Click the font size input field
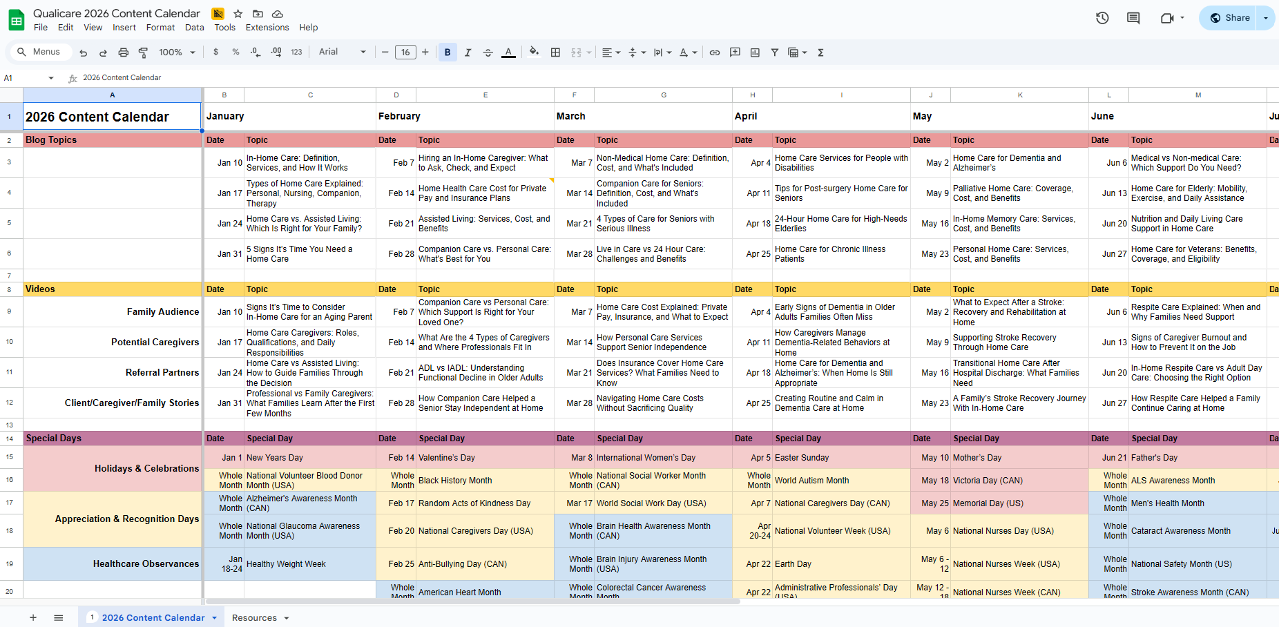Viewport: 1279px width, 627px height. pyautogui.click(x=405, y=52)
